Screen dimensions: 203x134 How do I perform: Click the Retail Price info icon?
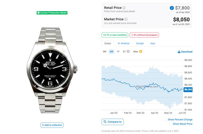(124, 8)
